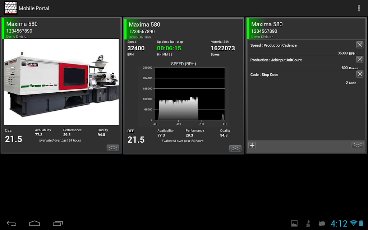Open Wi-Fi status indicator
The height and width of the screenshot is (230, 368).
pyautogui.click(x=353, y=223)
